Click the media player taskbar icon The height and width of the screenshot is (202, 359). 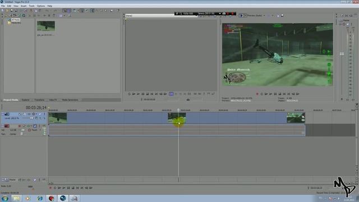(27, 198)
